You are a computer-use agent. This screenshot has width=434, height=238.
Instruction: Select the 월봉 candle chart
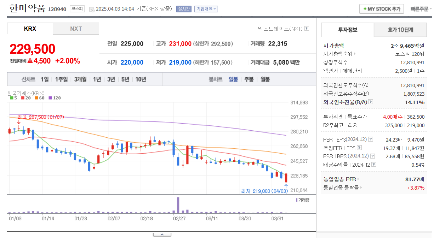point(265,79)
